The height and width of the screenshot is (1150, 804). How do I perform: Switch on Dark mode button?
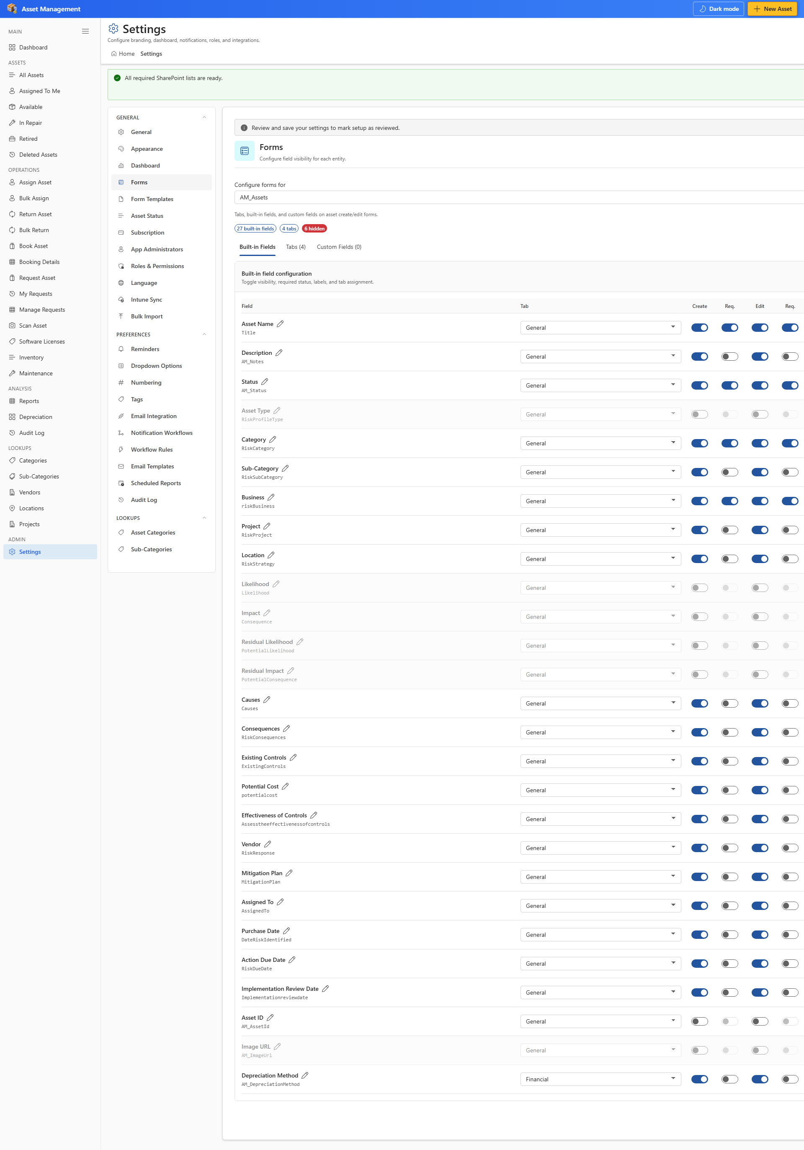719,9
